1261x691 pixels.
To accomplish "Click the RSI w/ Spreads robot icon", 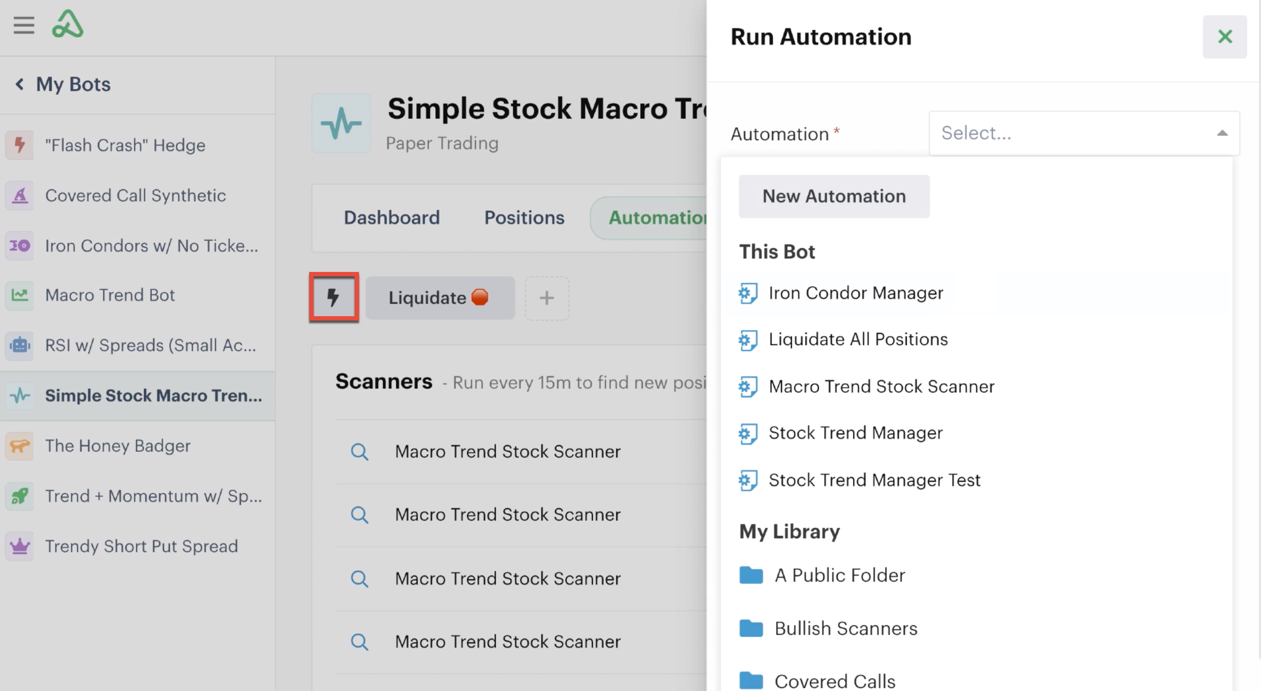I will click(x=20, y=345).
